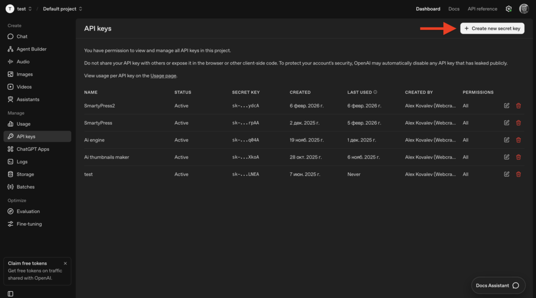Open the Images section
This screenshot has height=298, width=536.
pyautogui.click(x=37, y=74)
